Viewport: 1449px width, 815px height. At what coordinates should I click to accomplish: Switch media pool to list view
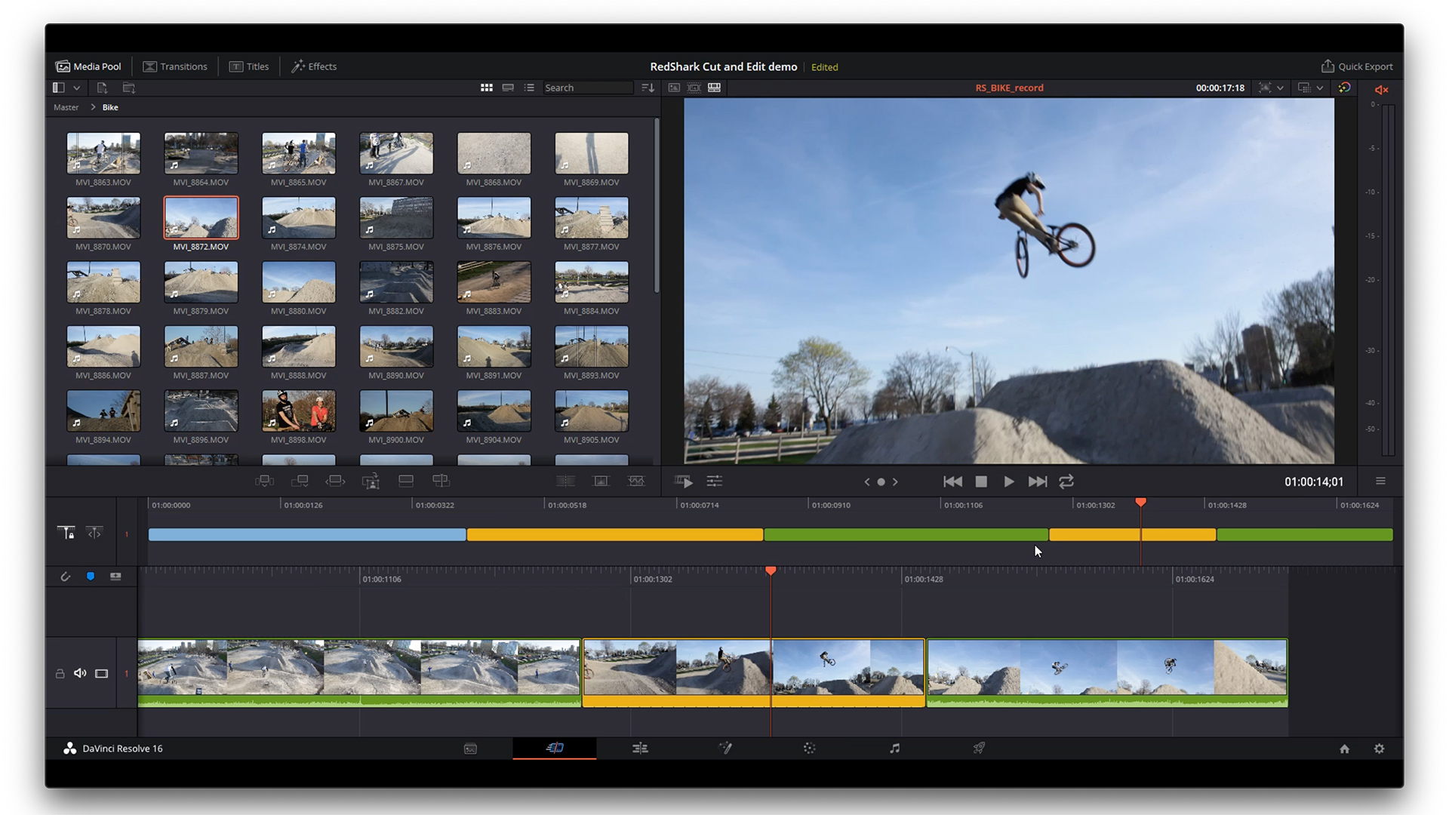(529, 88)
